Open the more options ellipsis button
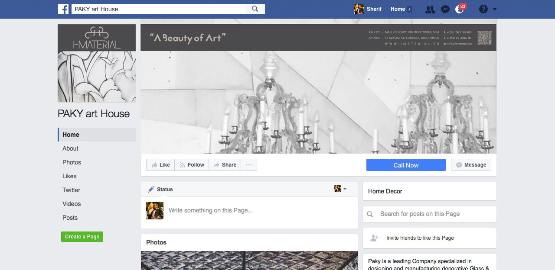Viewport: 555px width, 270px height. pyautogui.click(x=249, y=165)
